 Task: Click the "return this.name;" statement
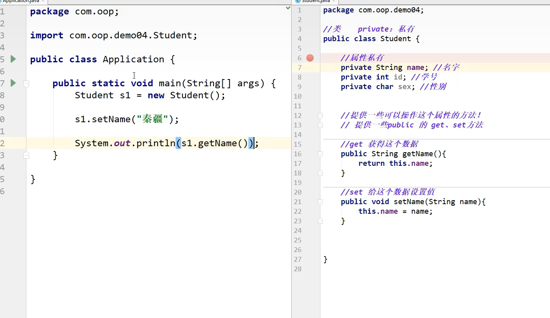396,163
